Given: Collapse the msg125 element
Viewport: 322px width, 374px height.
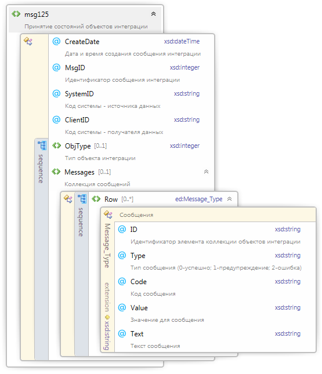Looking at the screenshot, I should [154, 14].
